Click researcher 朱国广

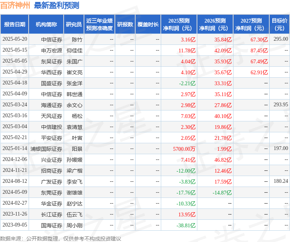tap(75, 61)
